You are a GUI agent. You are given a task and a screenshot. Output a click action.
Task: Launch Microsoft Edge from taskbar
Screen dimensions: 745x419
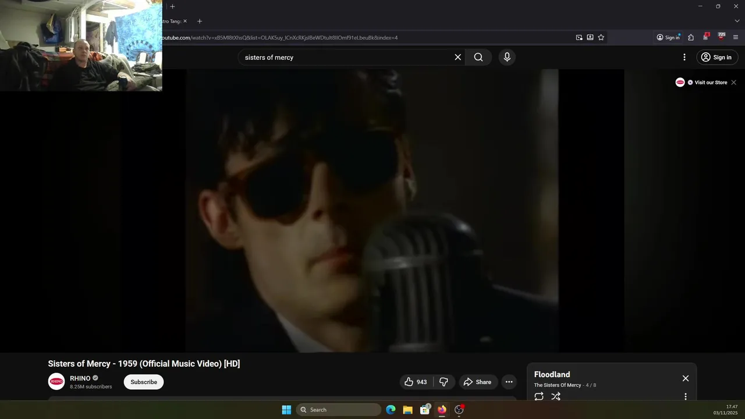[391, 410]
